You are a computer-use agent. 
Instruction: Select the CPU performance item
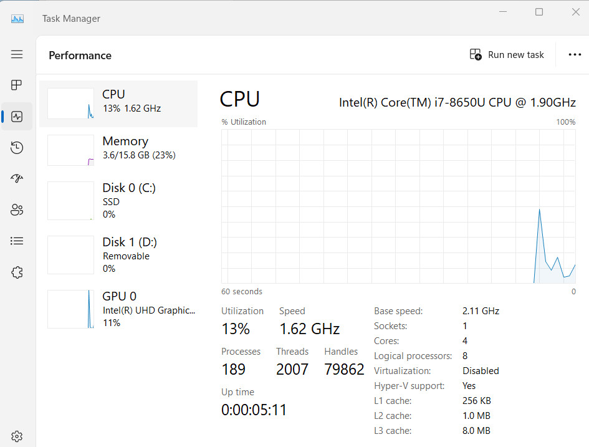click(118, 103)
